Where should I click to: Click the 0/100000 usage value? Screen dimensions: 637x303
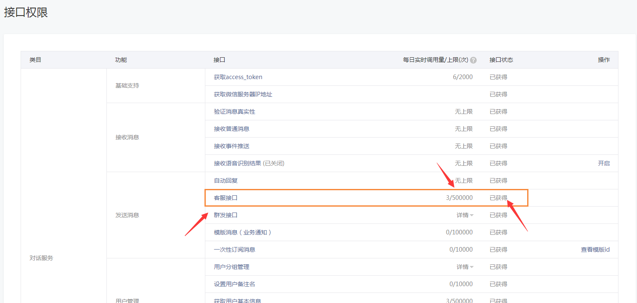point(459,232)
